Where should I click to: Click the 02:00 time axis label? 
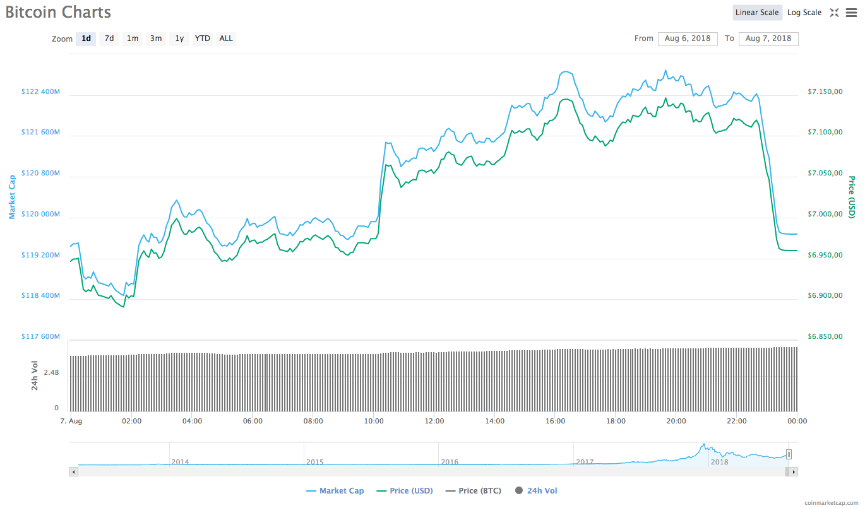pyautogui.click(x=131, y=421)
